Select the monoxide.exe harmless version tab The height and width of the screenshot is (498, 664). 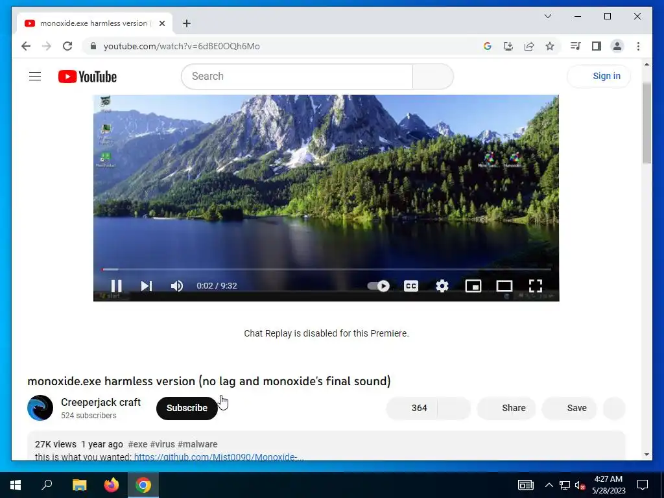[x=94, y=23]
